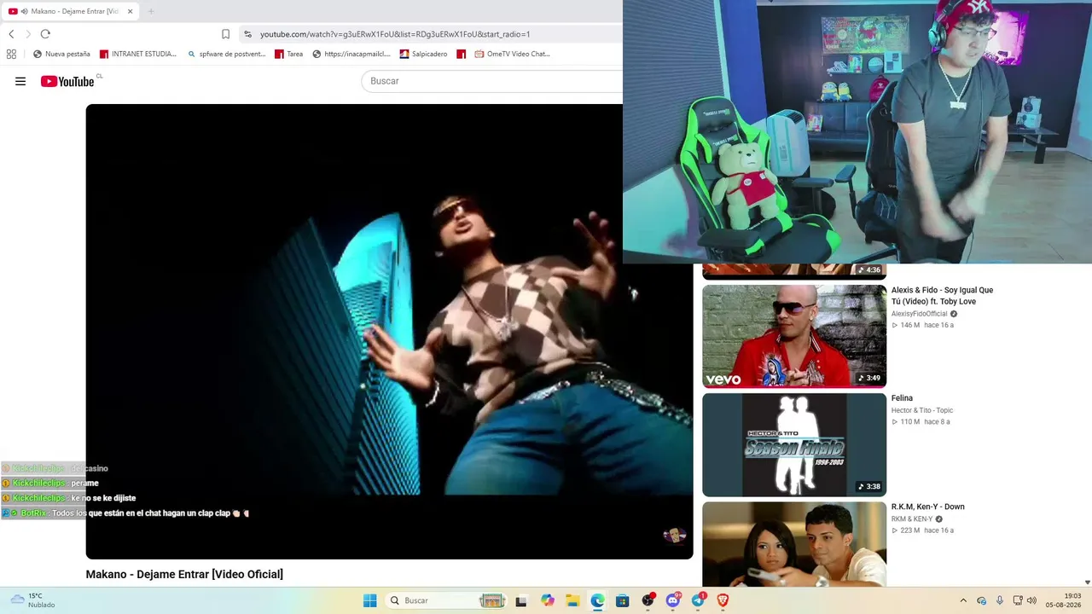
Task: Click the video title Makano - Dejame Entrar
Action: (184, 574)
